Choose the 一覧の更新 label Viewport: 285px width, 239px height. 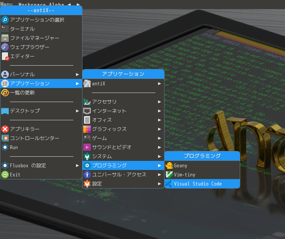pyautogui.click(x=22, y=93)
